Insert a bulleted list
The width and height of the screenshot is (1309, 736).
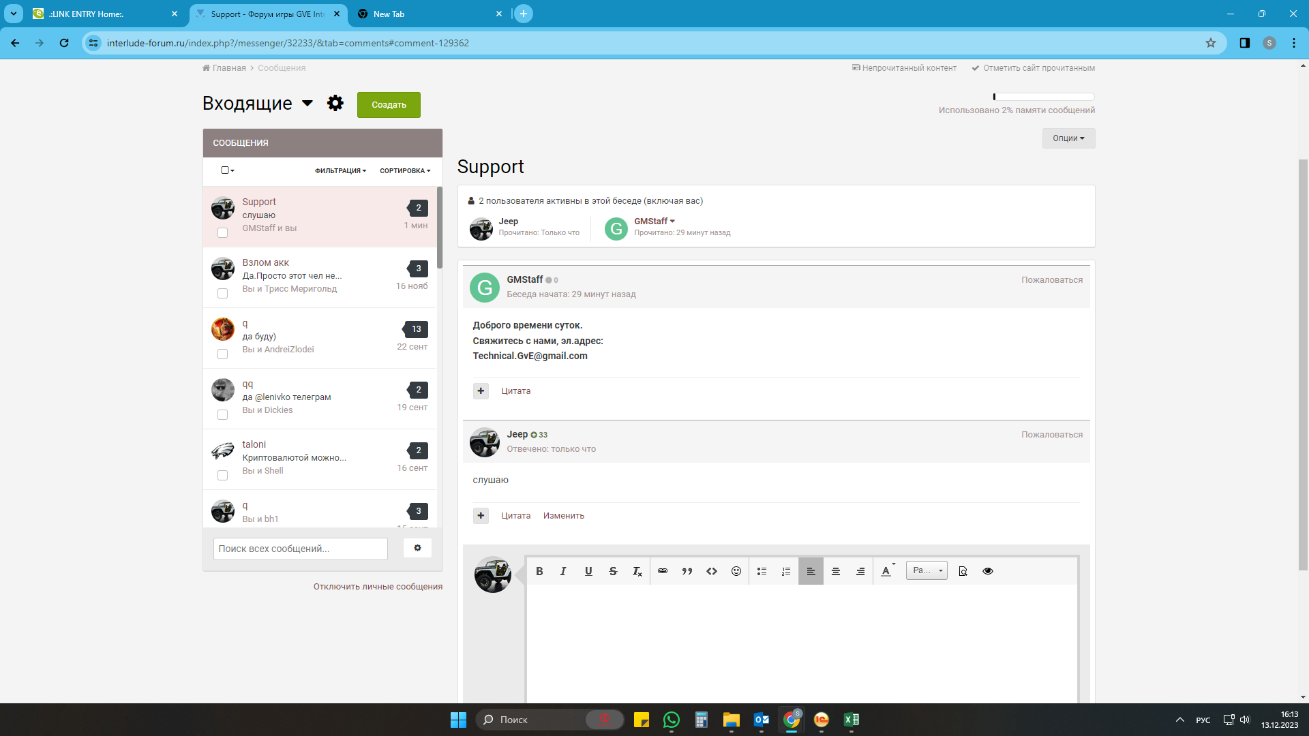pyautogui.click(x=762, y=571)
